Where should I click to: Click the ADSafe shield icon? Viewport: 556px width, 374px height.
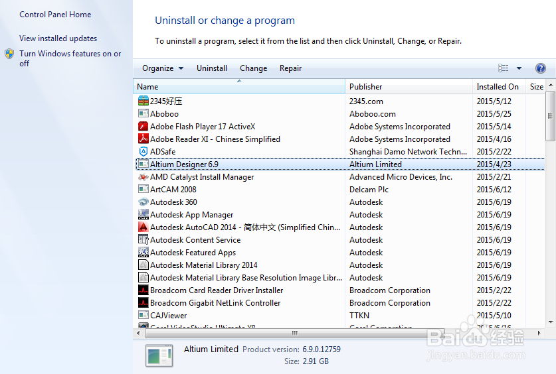(x=143, y=151)
